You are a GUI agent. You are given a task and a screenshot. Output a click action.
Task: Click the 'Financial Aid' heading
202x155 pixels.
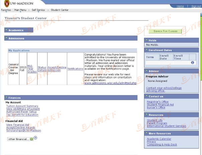[14, 121]
